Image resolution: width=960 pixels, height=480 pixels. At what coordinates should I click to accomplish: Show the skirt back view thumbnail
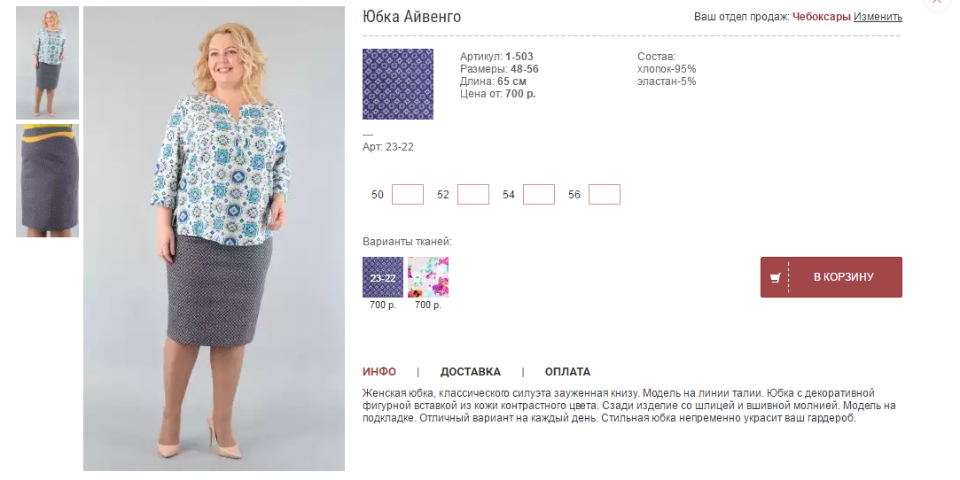tap(47, 181)
